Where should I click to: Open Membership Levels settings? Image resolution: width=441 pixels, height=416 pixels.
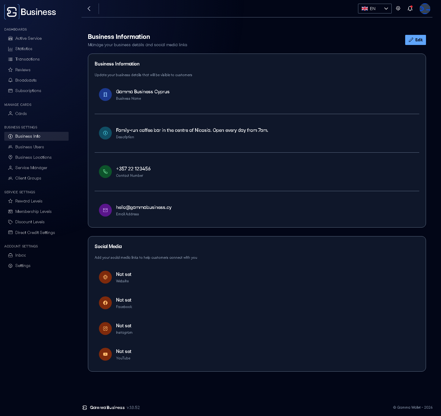(36, 211)
